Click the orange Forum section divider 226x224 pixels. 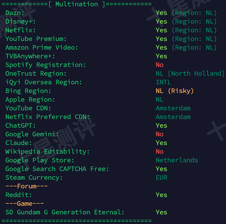coord(27,186)
